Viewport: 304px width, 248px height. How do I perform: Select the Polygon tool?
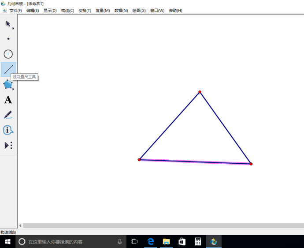click(x=8, y=84)
